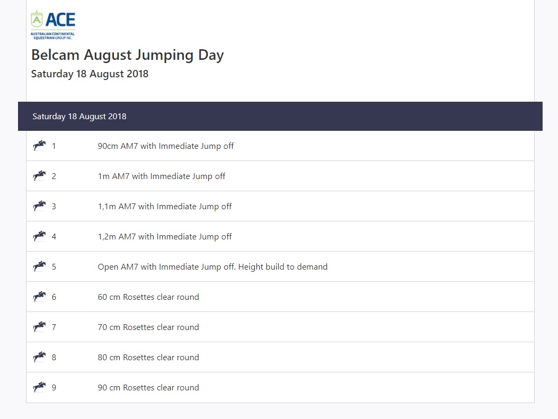Click the ACE equestrian group logo

[x=52, y=25]
